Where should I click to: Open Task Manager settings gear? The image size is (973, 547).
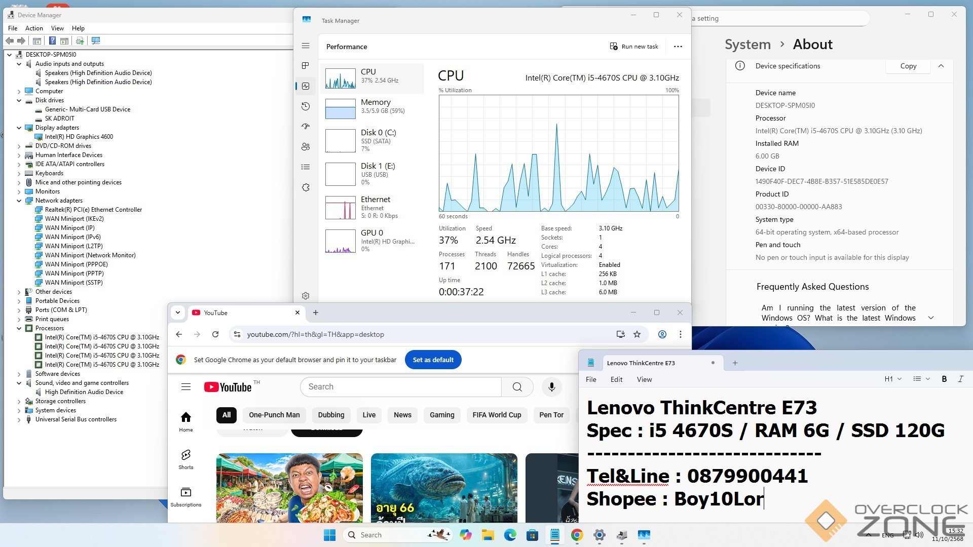pos(306,296)
